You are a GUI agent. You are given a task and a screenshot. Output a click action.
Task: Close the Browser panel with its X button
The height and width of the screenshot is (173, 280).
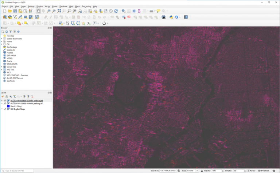point(51,28)
